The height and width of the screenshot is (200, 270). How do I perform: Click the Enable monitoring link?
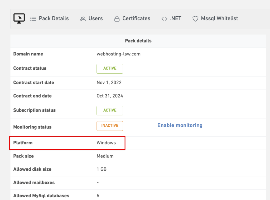point(180,125)
